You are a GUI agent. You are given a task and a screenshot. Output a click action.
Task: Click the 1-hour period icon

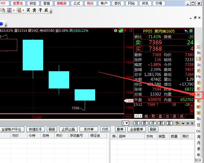pos(199,113)
